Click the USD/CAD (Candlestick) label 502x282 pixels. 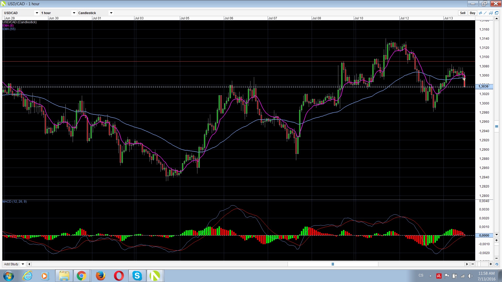point(20,22)
